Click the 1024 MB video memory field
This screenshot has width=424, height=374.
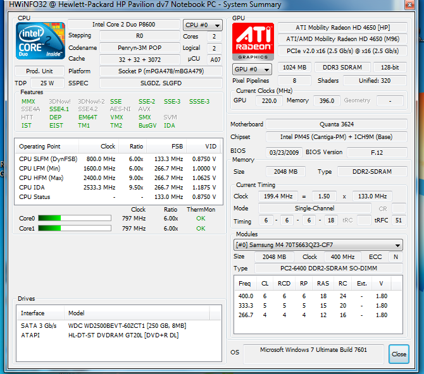[294, 67]
